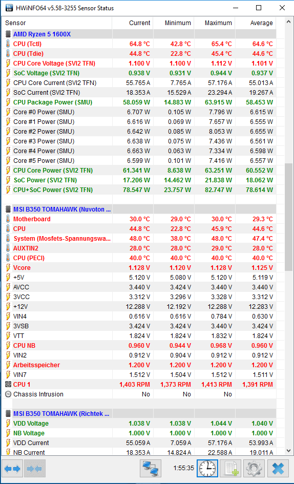Select the Core #5 Power (SMU) row
294x484 pixels.
[x=139, y=160]
